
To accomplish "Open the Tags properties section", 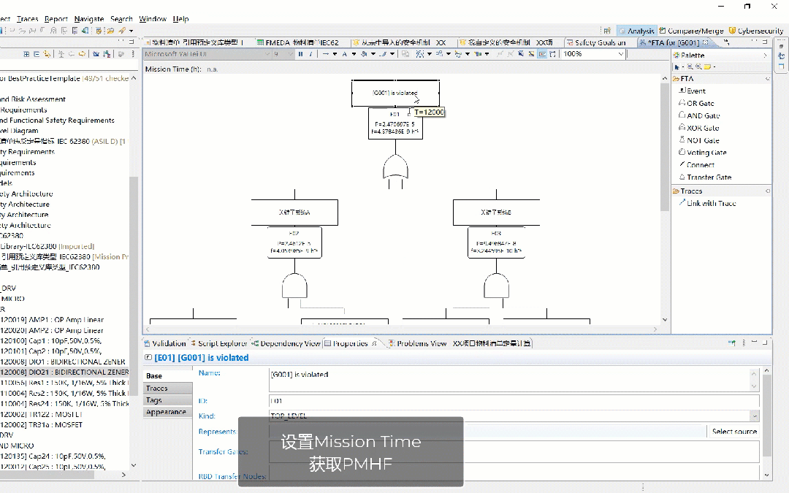I will [167, 400].
